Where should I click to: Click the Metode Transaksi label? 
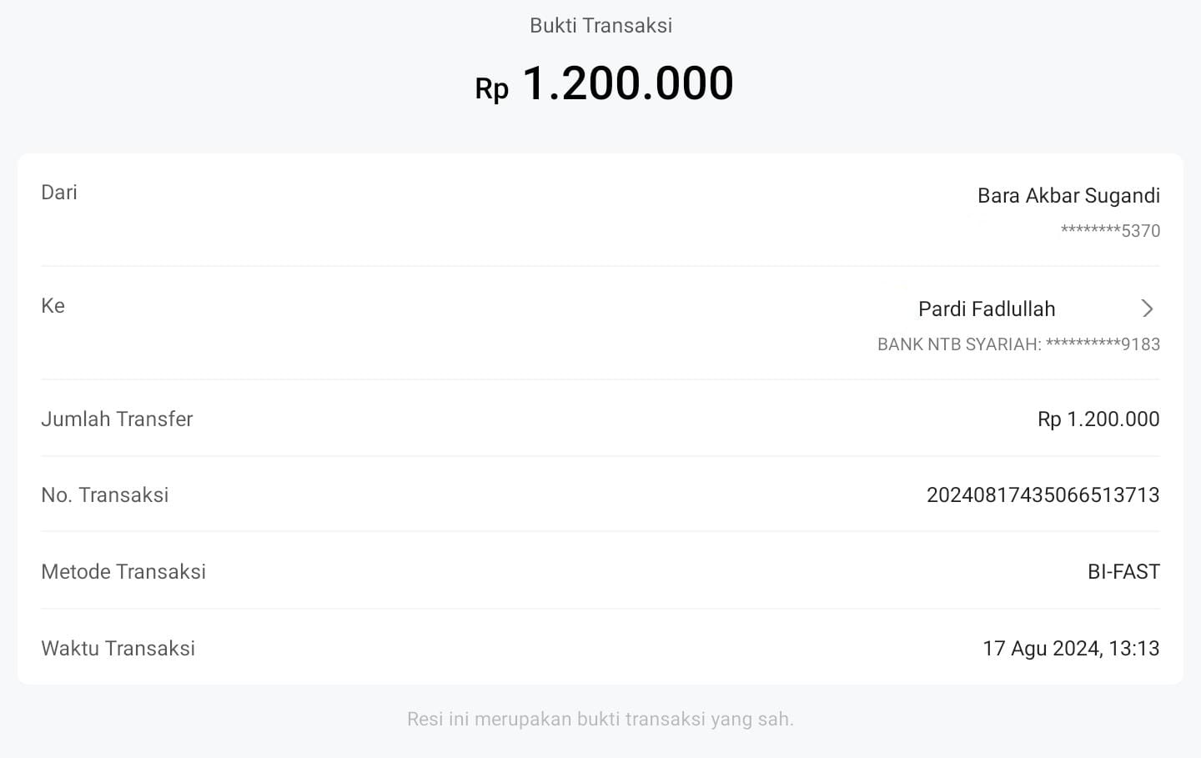pyautogui.click(x=123, y=572)
